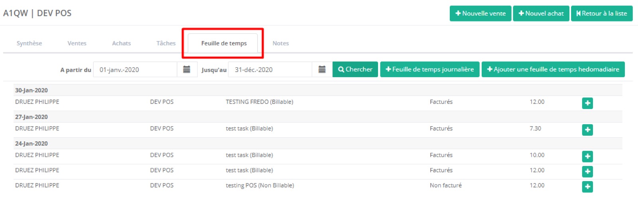638x205 pixels.
Task: Click the start date field 01-janv.-2020
Action: pyautogui.click(x=135, y=70)
